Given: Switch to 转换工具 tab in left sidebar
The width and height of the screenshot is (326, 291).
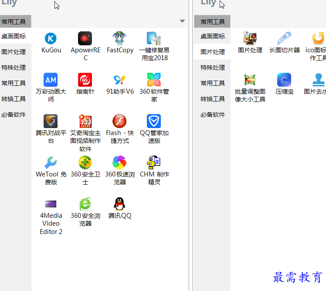Looking at the screenshot, I should pyautogui.click(x=14, y=99).
